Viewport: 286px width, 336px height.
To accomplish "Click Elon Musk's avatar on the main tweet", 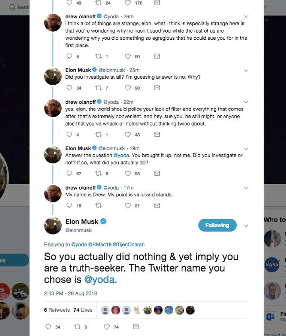I will coord(53,225).
